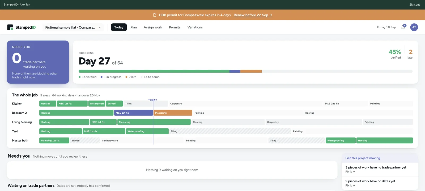The height and width of the screenshot is (191, 425).
Task: Click the verified green progress segment
Action: (154, 71)
